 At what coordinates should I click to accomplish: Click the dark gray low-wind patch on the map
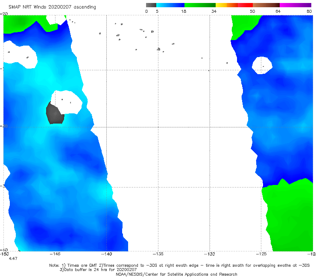55,113
